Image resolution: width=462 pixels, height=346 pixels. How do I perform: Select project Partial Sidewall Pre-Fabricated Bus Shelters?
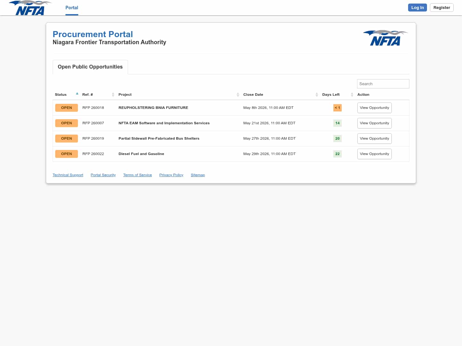159,139
